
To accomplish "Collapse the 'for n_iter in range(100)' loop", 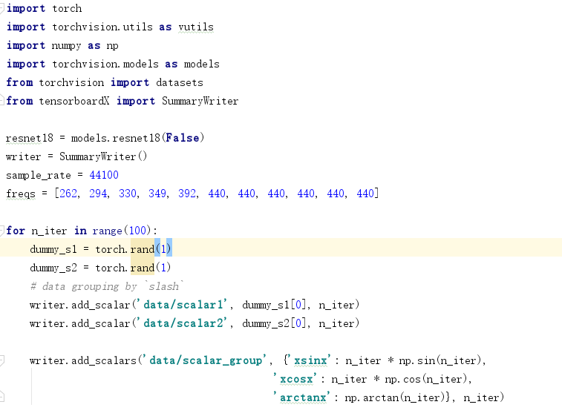I will coord(1,230).
